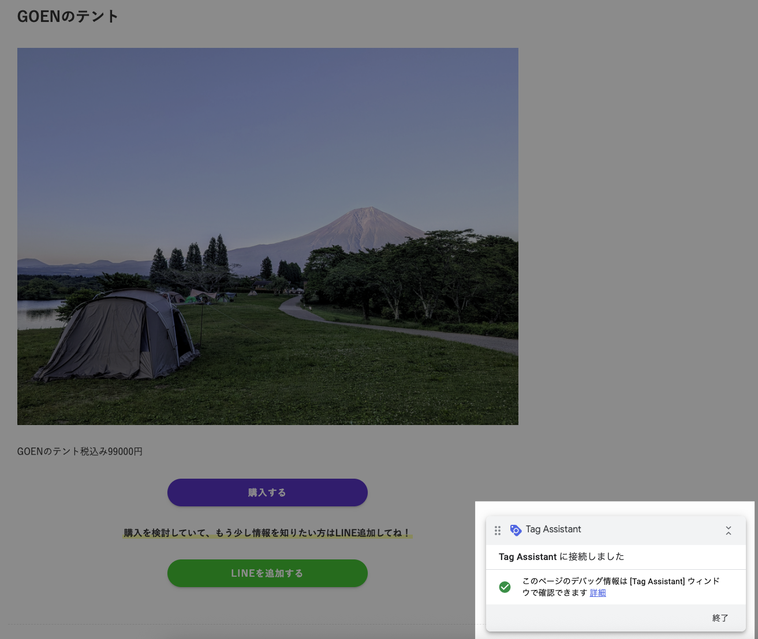Viewport: 758px width, 639px height.
Task: Click the GOENのテント page heading
Action: point(68,17)
